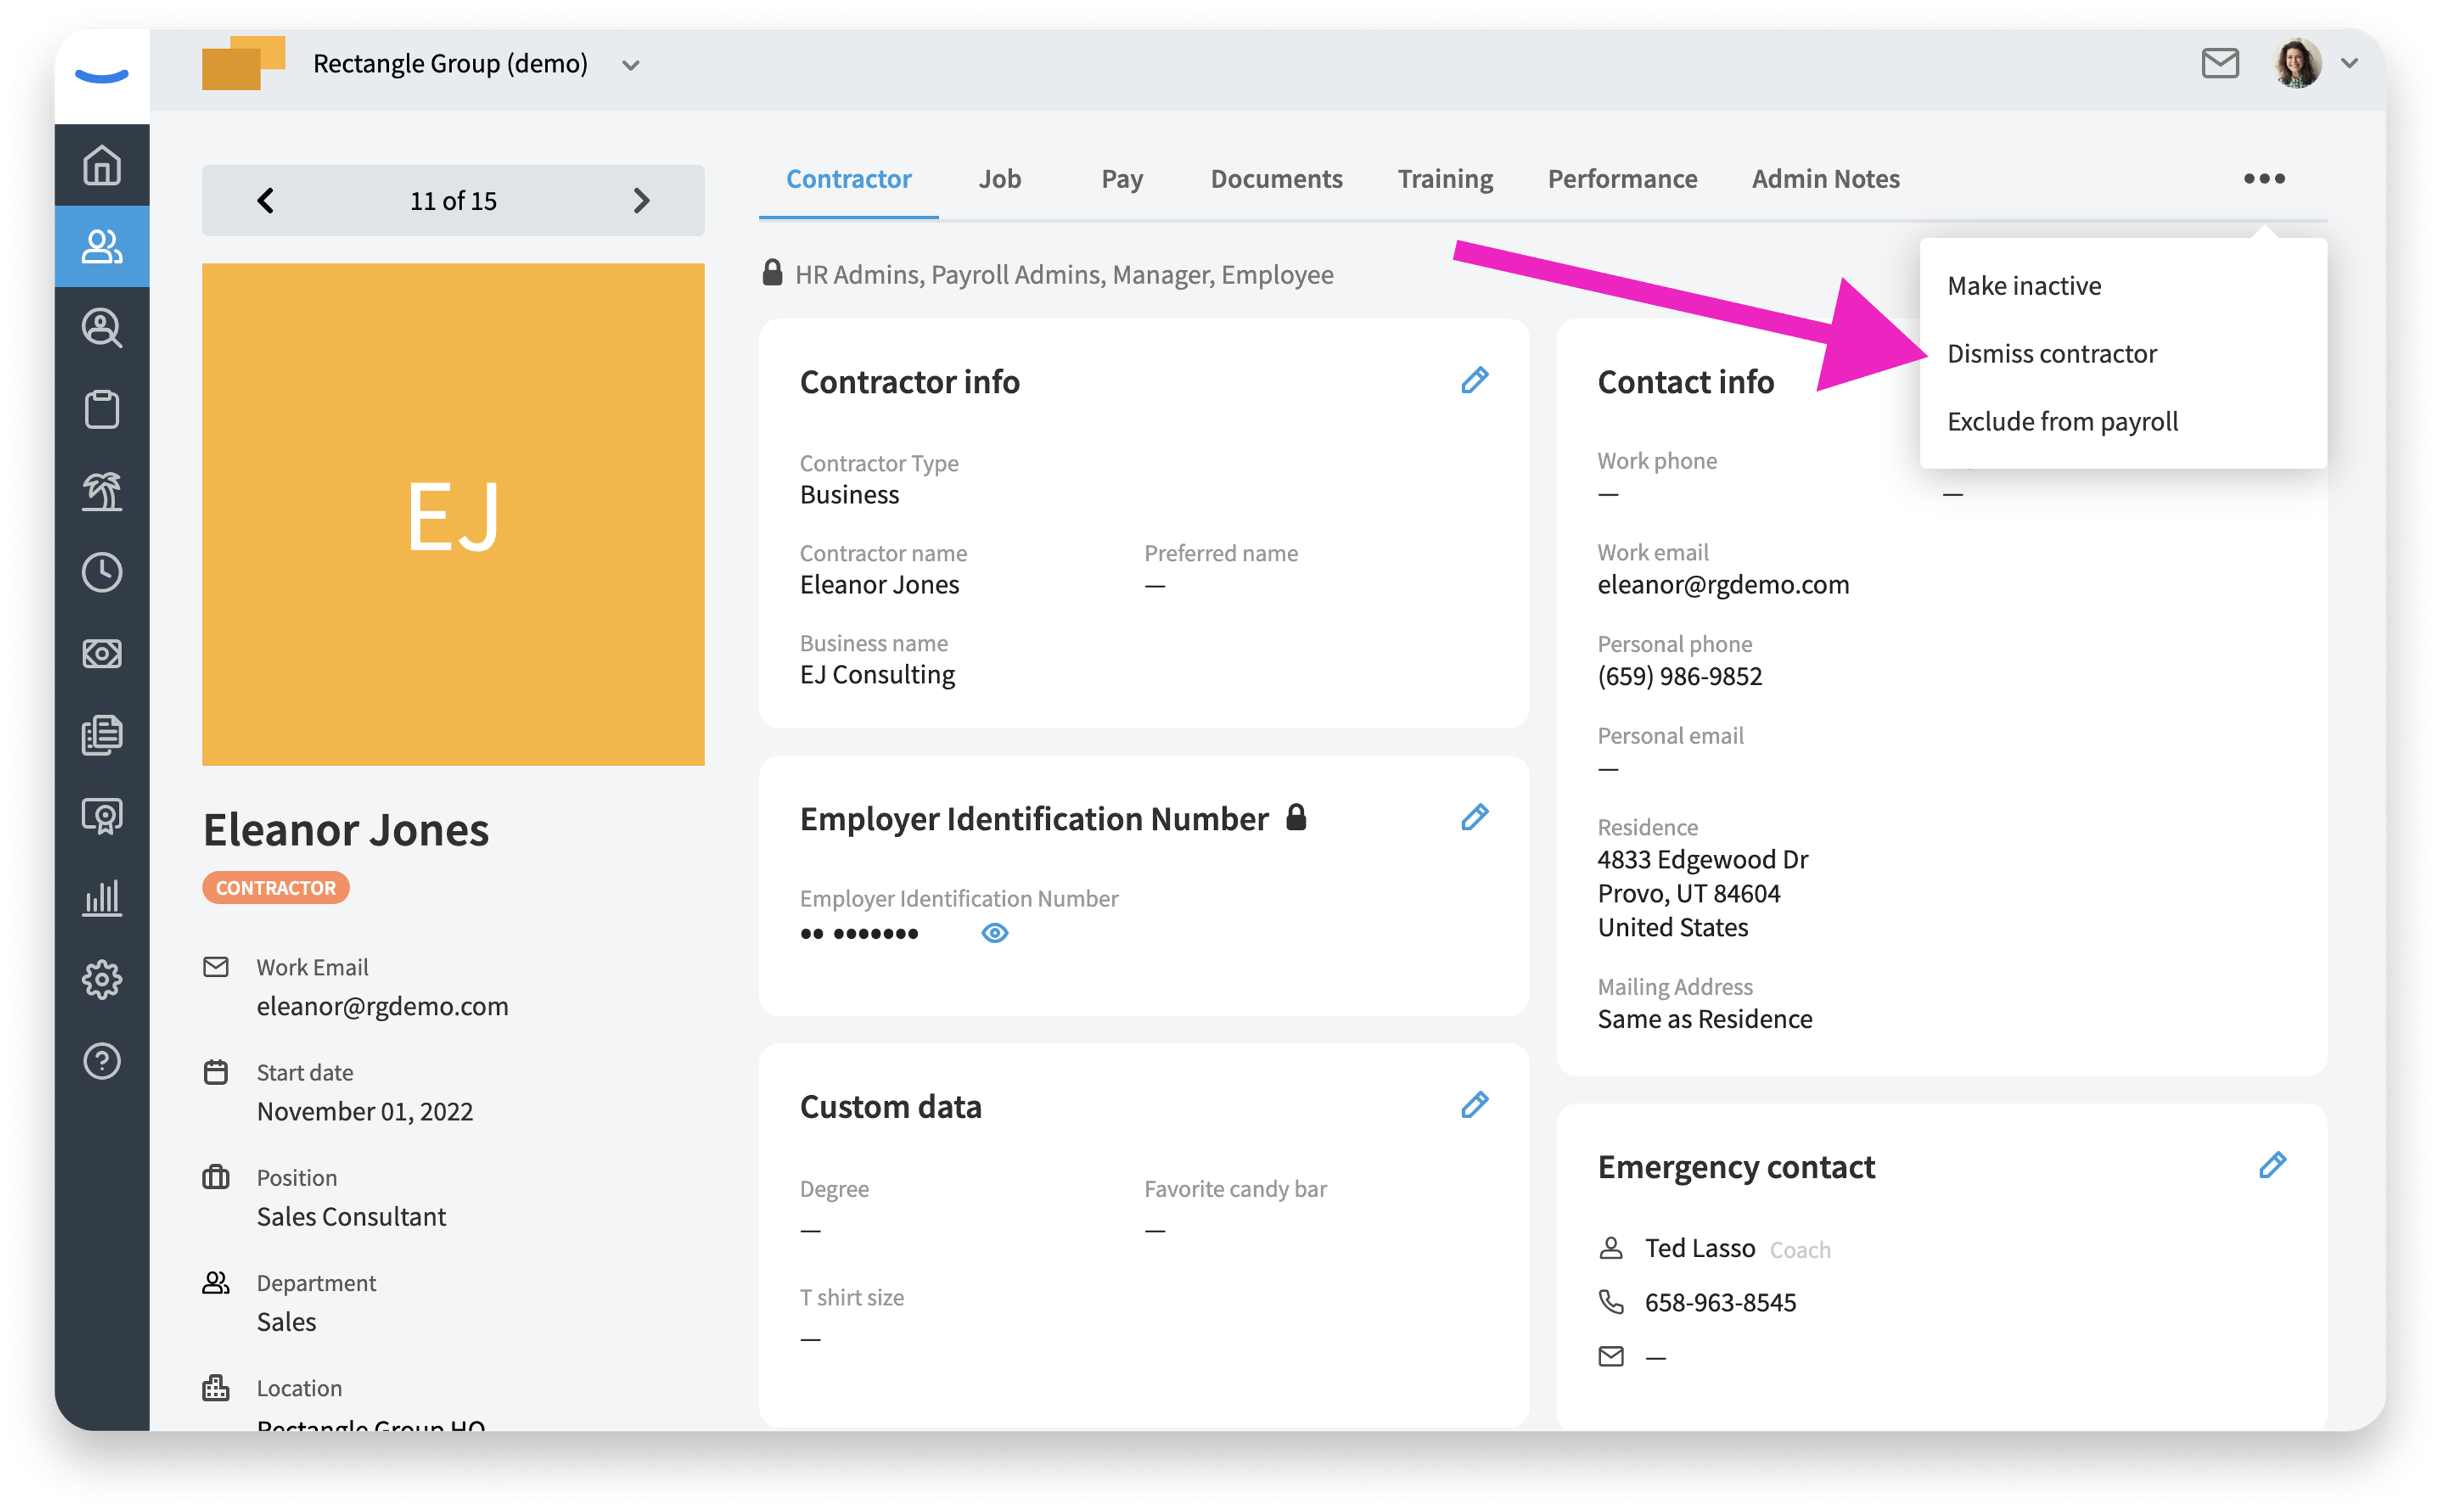Image resolution: width=2441 pixels, height=1512 pixels.
Task: Click the EJ contractor profile image
Action: pyautogui.click(x=453, y=515)
